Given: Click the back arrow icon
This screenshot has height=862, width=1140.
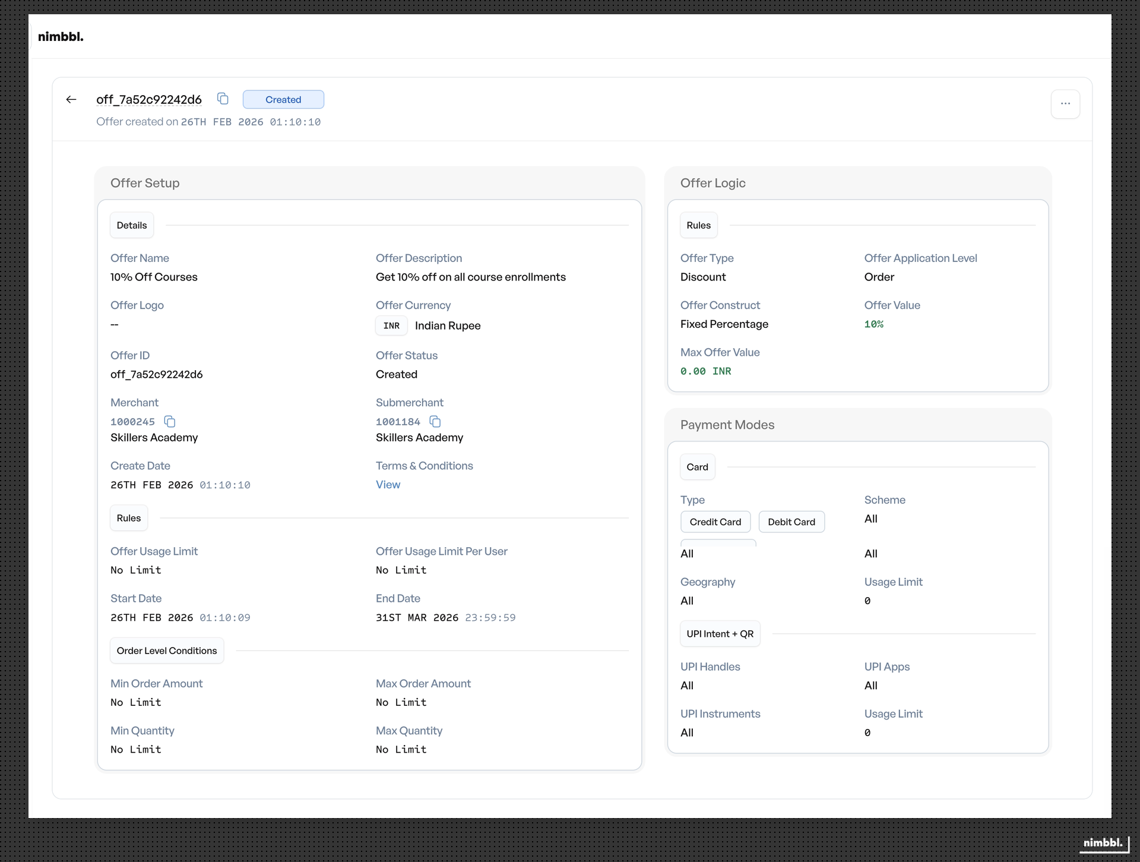Looking at the screenshot, I should (71, 100).
